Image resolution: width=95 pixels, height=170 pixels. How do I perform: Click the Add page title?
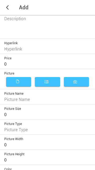click(24, 7)
